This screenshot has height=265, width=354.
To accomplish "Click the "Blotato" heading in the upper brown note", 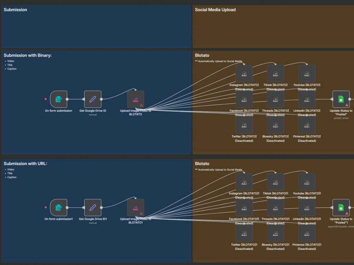I will 202,55.
